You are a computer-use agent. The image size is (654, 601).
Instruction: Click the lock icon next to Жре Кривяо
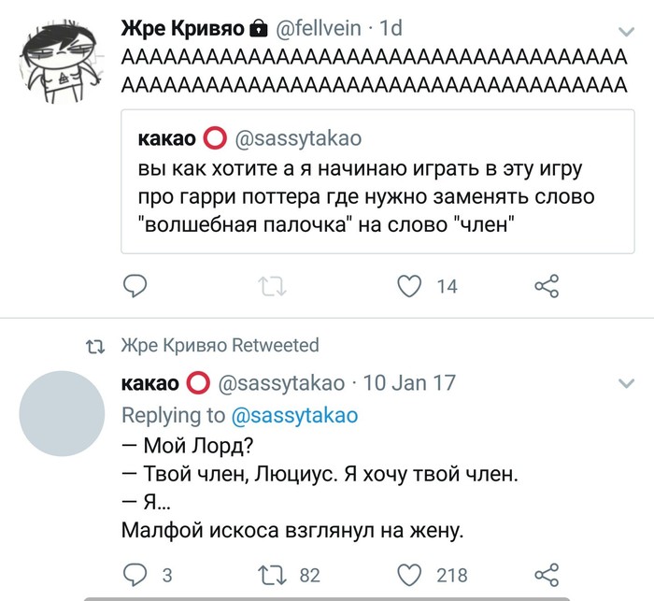259,30
